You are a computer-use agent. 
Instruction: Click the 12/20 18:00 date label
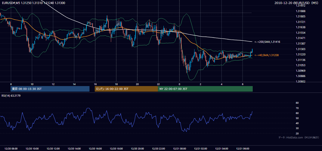point(116,149)
